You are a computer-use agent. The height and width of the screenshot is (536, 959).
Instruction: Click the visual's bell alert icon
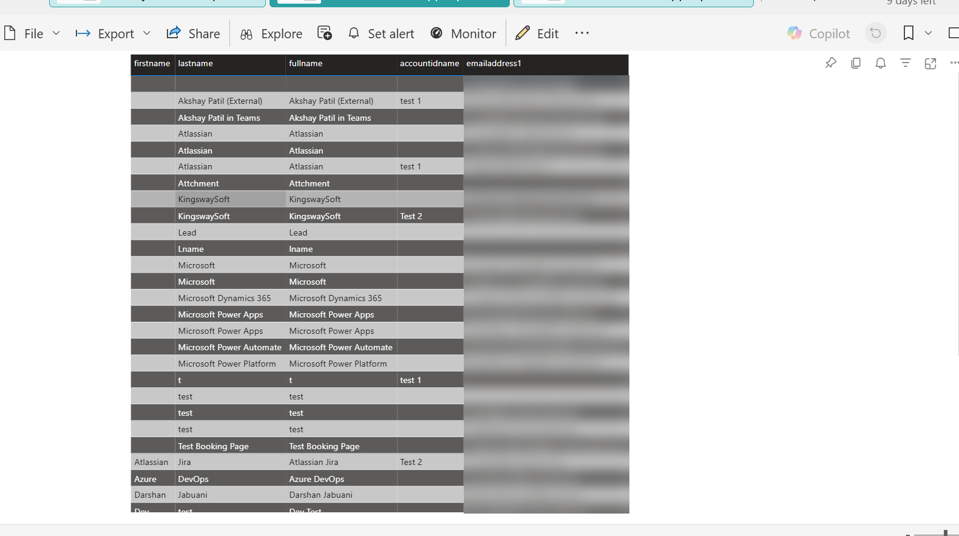pyautogui.click(x=881, y=63)
